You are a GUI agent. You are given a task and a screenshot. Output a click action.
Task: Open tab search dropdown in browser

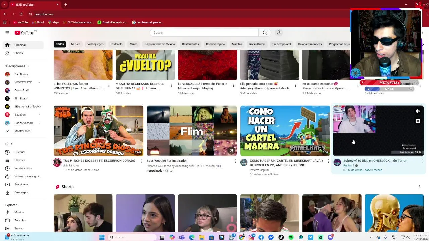pos(4,5)
